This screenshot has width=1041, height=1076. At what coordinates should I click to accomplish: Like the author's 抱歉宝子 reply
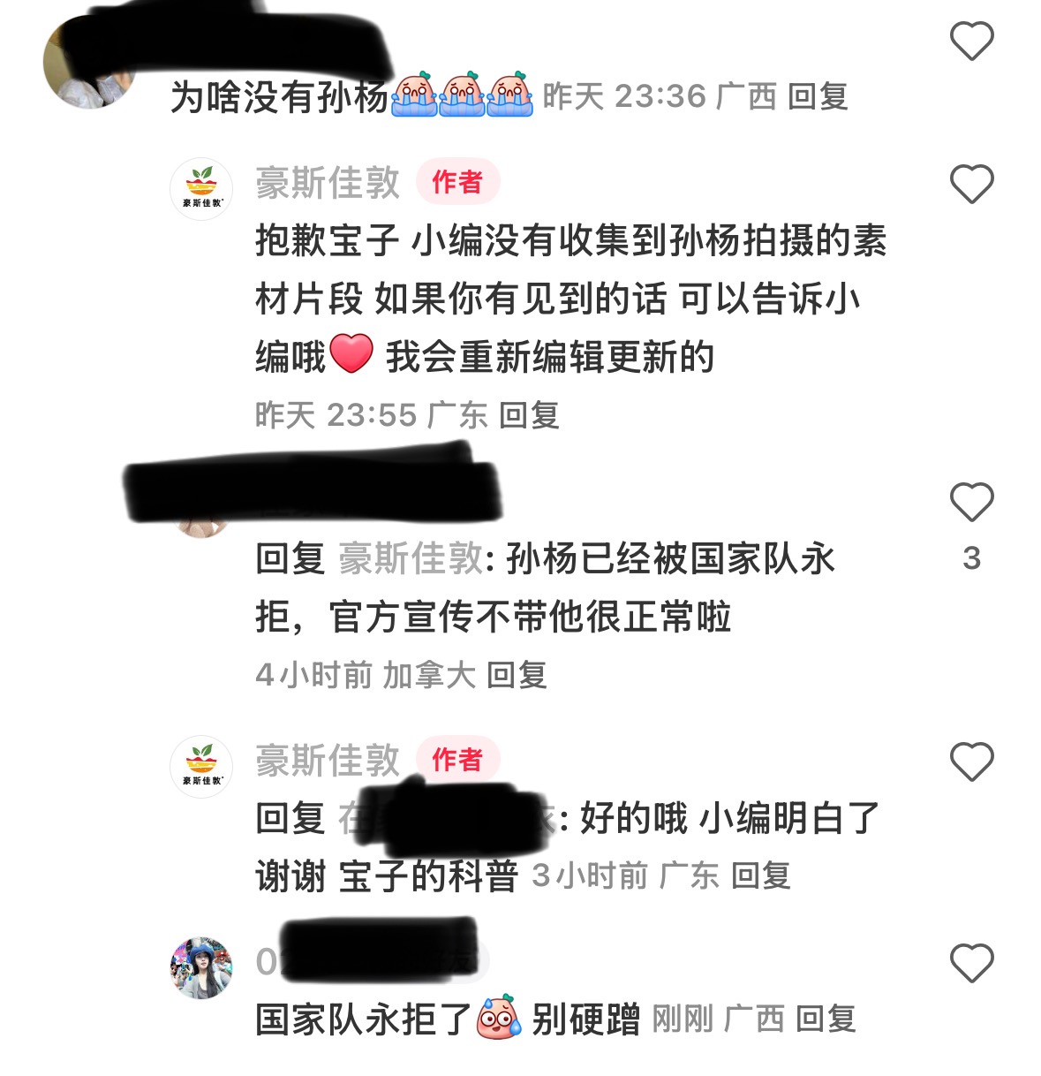971,184
